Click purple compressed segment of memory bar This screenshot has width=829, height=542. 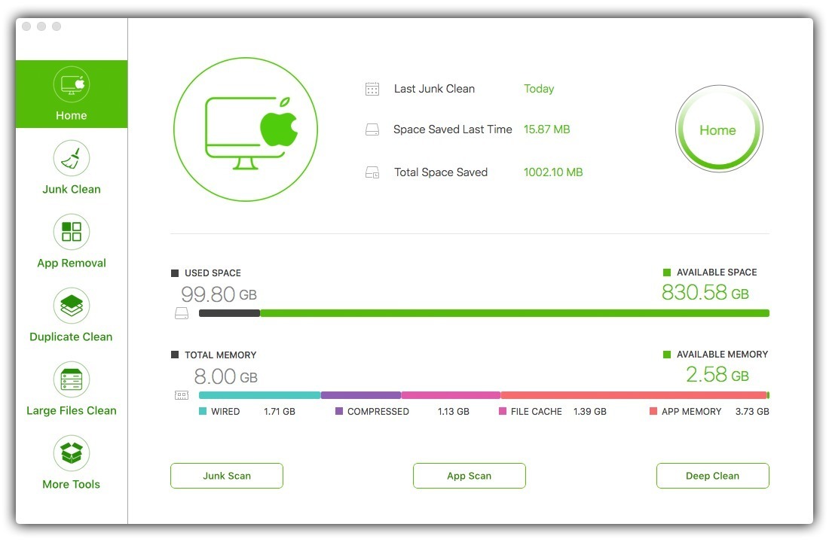click(361, 395)
